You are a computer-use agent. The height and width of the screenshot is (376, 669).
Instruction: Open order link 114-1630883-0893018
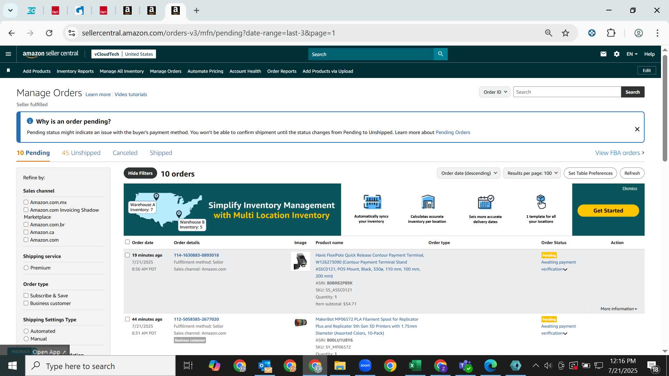pyautogui.click(x=196, y=255)
